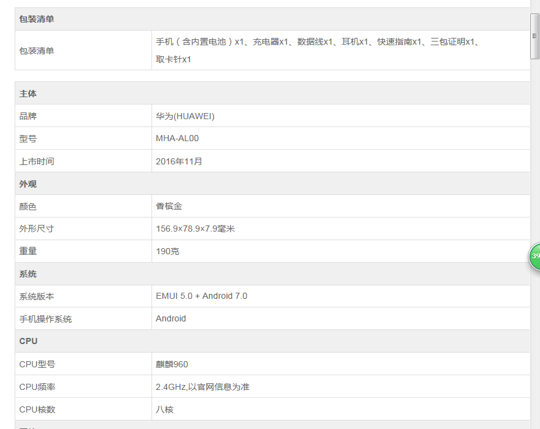The height and width of the screenshot is (429, 540).
Task: Select the CPU model 麒麟960
Action: [172, 364]
